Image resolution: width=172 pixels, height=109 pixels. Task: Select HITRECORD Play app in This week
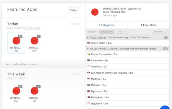click(x=16, y=93)
